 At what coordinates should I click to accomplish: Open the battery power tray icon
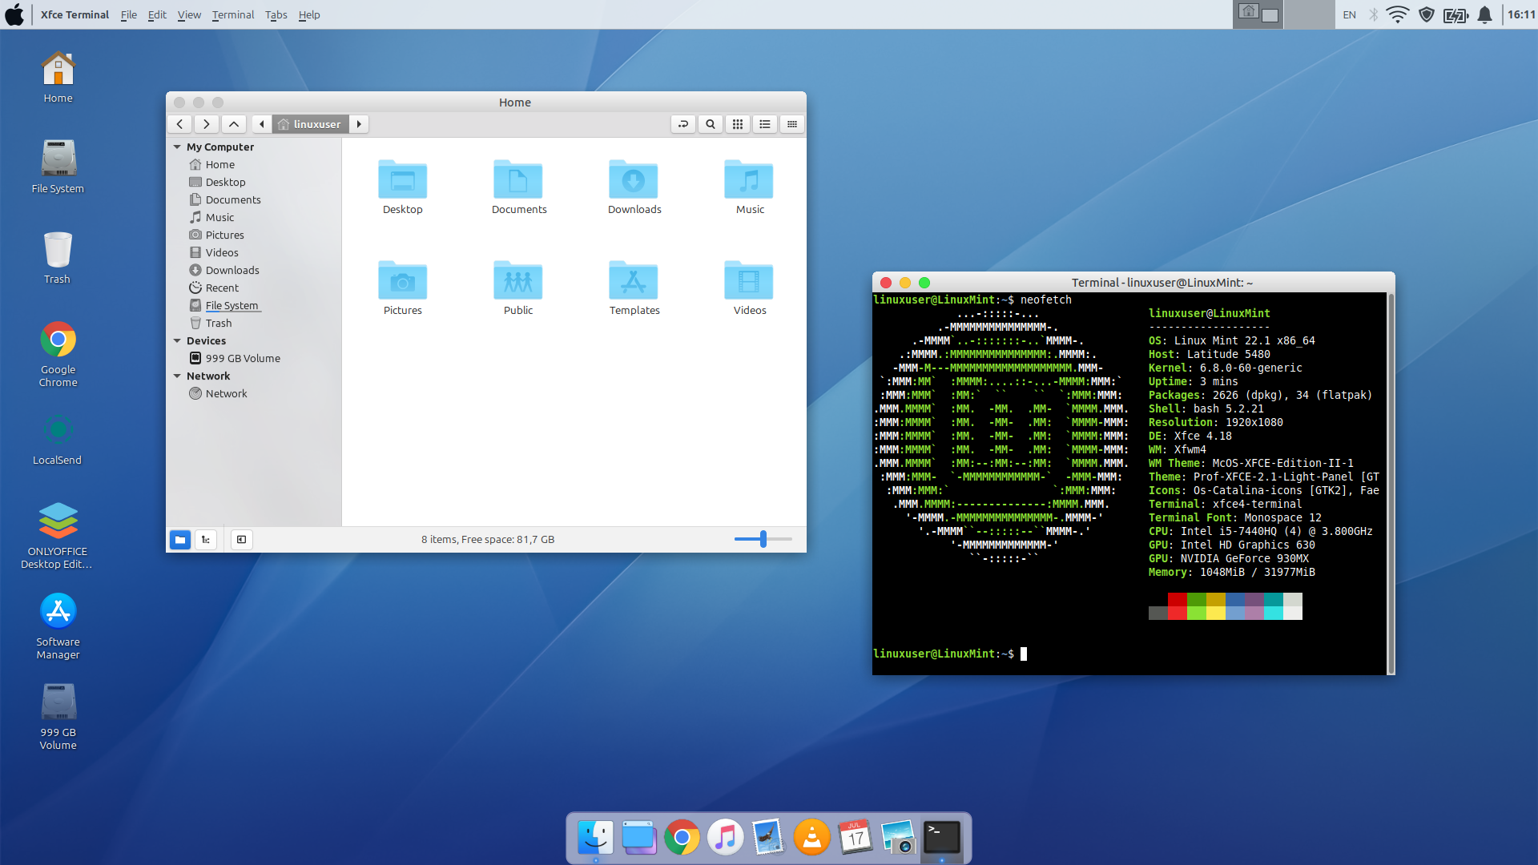click(1455, 14)
